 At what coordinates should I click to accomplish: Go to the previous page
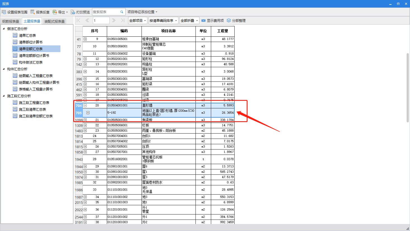tap(87, 20)
